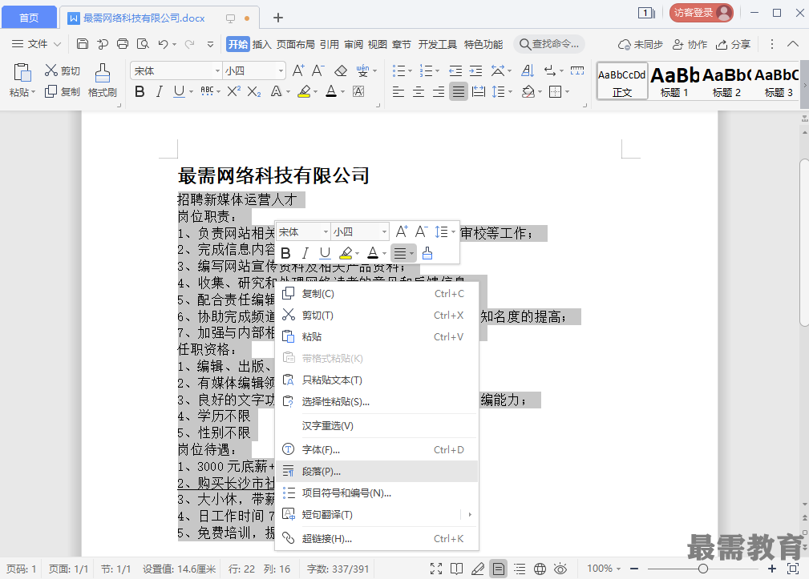Increase font size in the ribbon
The height and width of the screenshot is (579, 809).
[x=298, y=70]
